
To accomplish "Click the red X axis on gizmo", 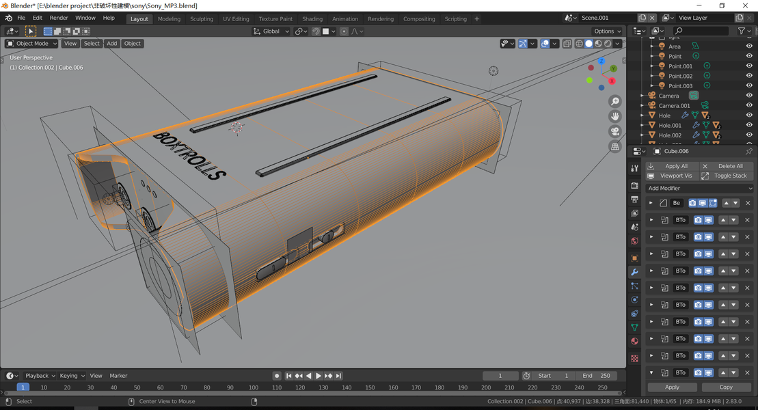I will 612,81.
